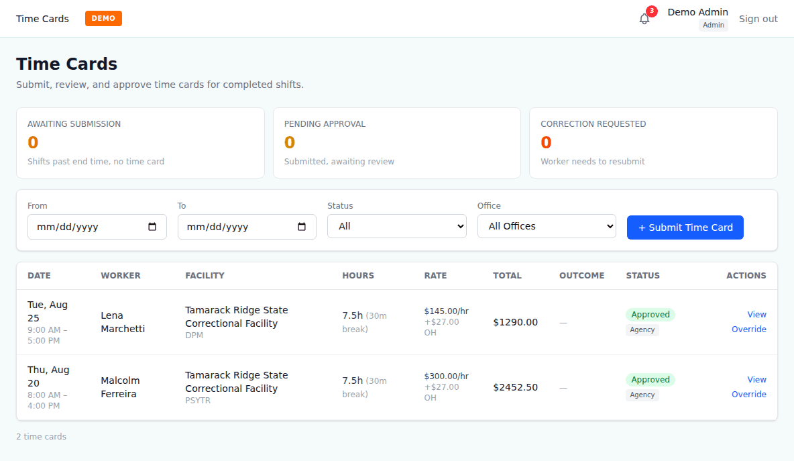Click the DPM facility unit label

(x=194, y=336)
